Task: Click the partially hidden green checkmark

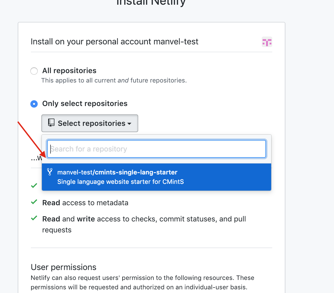Action: (34, 186)
